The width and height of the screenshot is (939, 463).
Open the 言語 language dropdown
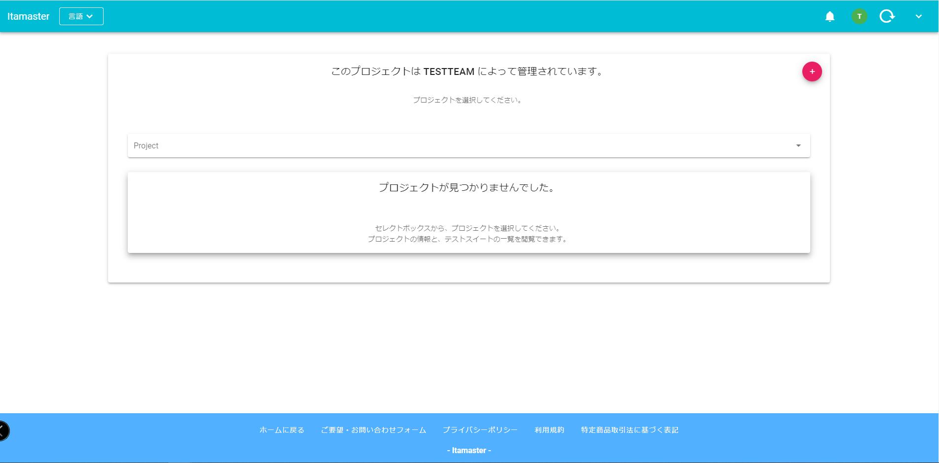coord(81,16)
